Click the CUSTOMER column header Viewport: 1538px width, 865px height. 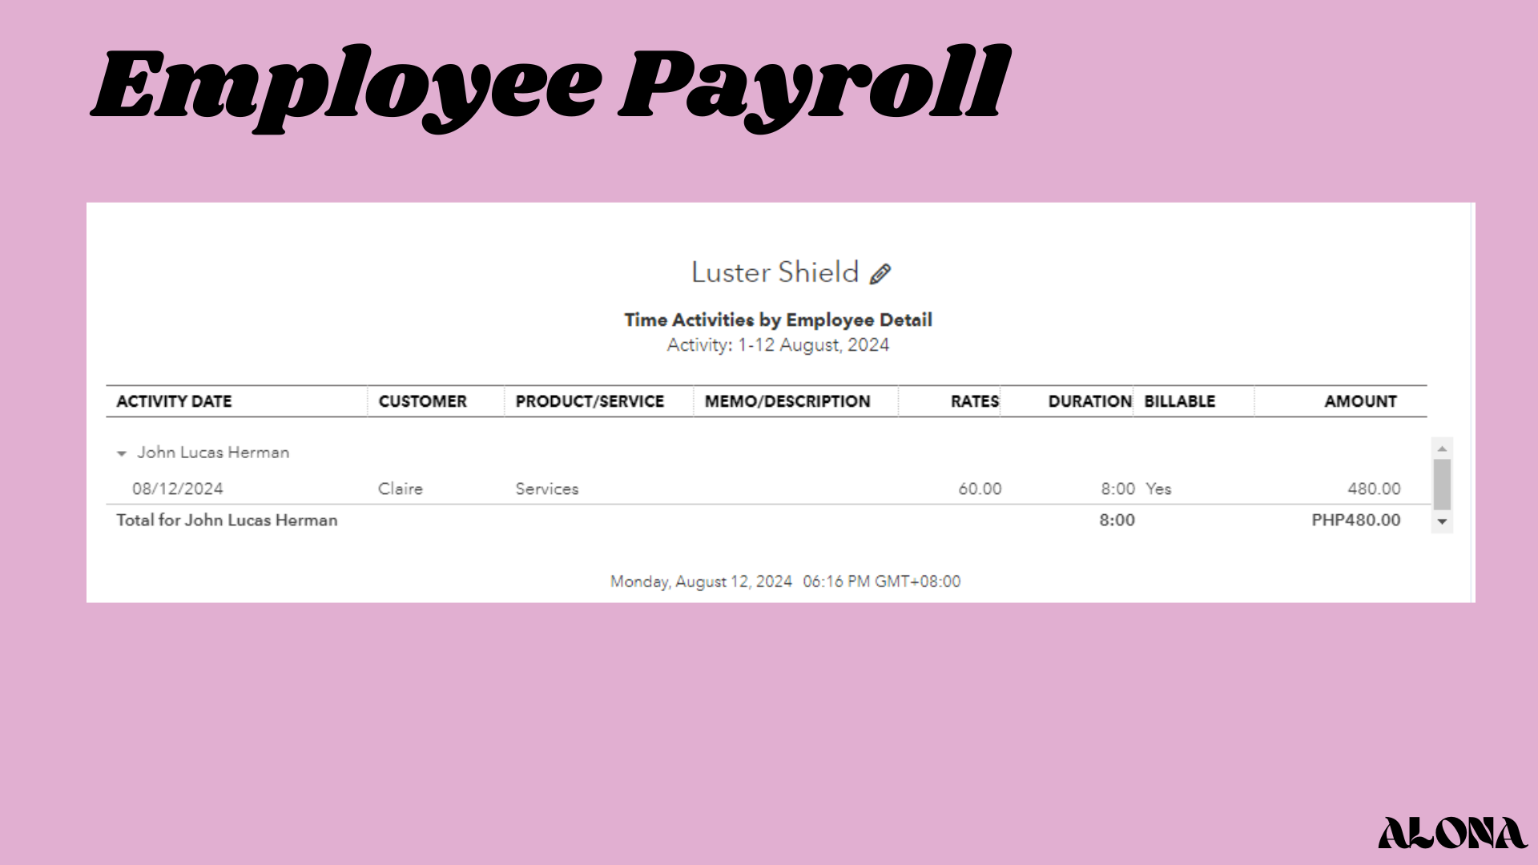click(422, 401)
